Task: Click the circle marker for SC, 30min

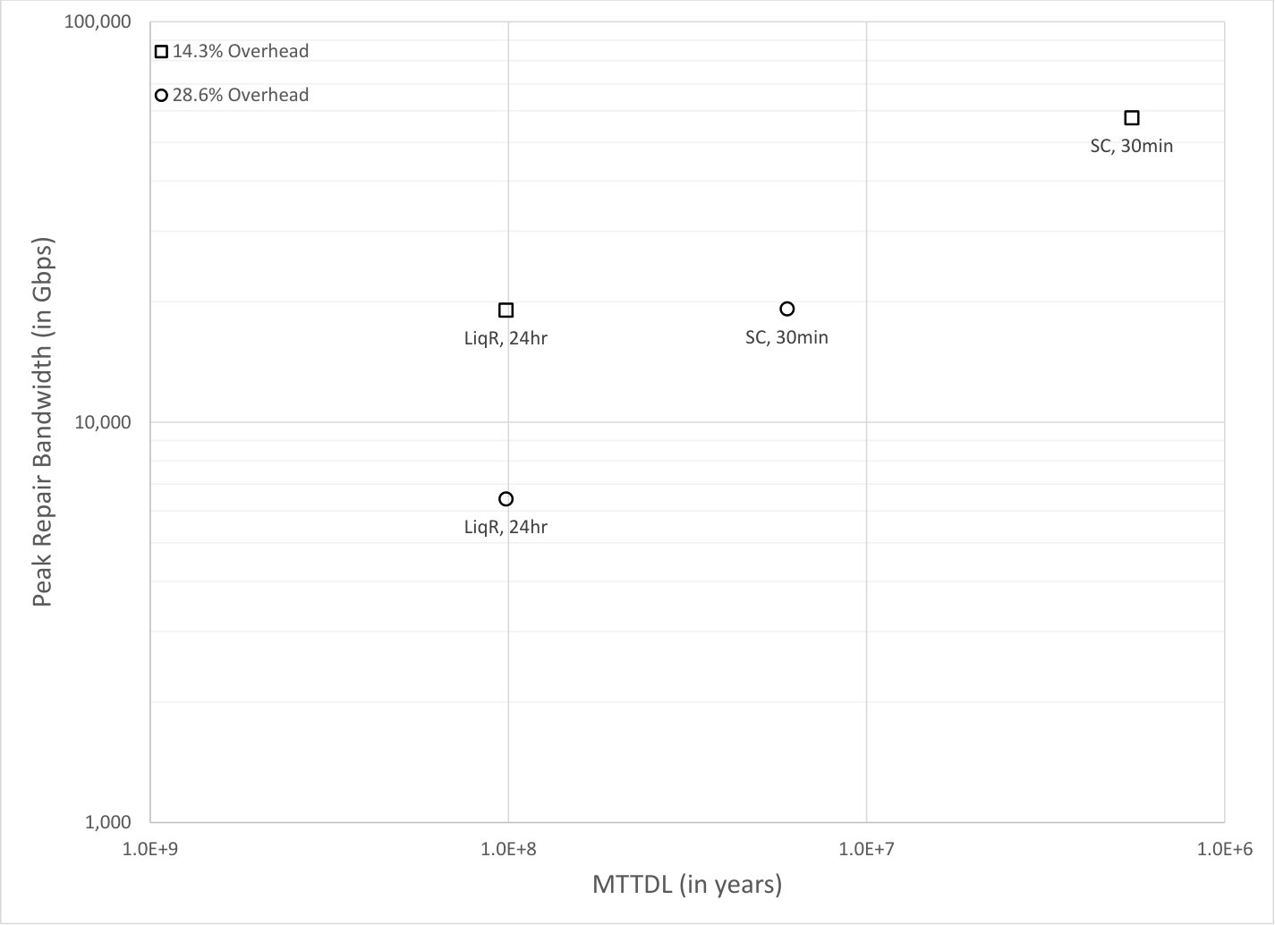Action: (x=787, y=309)
